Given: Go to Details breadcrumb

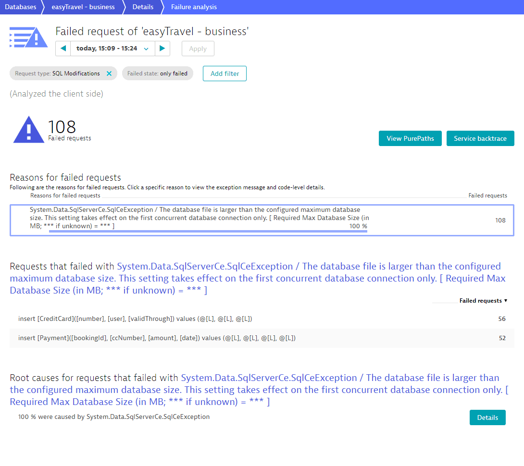Looking at the screenshot, I should 143,7.
